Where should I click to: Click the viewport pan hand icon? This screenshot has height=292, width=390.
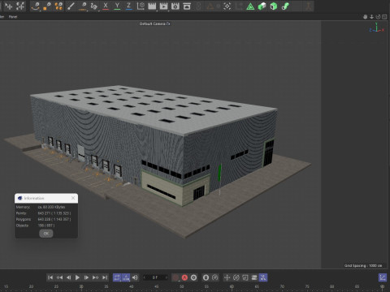pyautogui.click(x=365, y=17)
